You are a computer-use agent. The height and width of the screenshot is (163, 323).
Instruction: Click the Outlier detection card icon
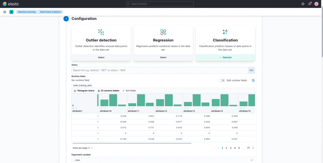point(101,32)
